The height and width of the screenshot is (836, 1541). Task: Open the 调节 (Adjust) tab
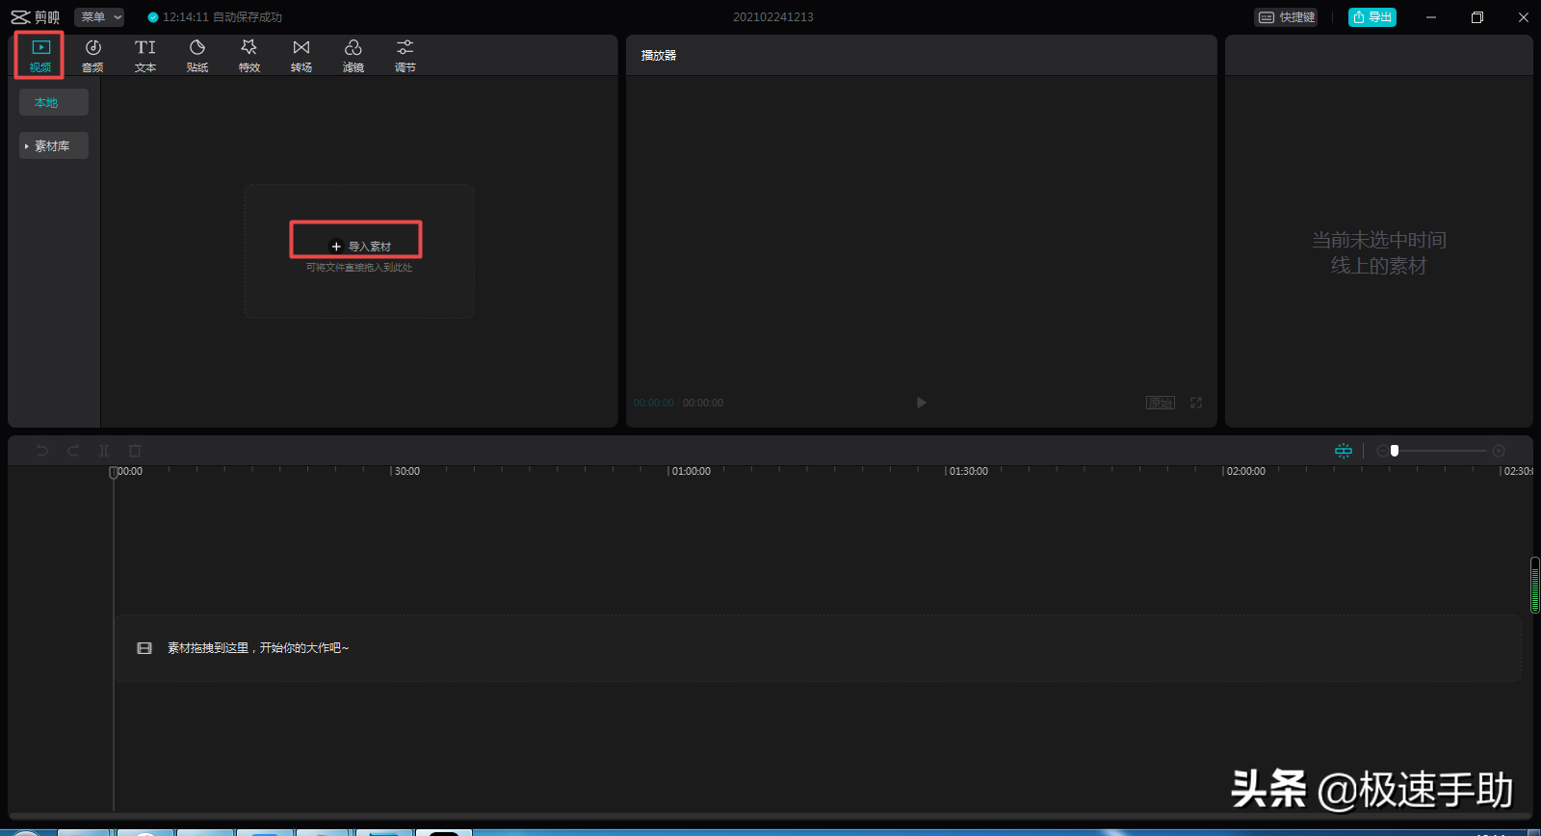tap(405, 56)
